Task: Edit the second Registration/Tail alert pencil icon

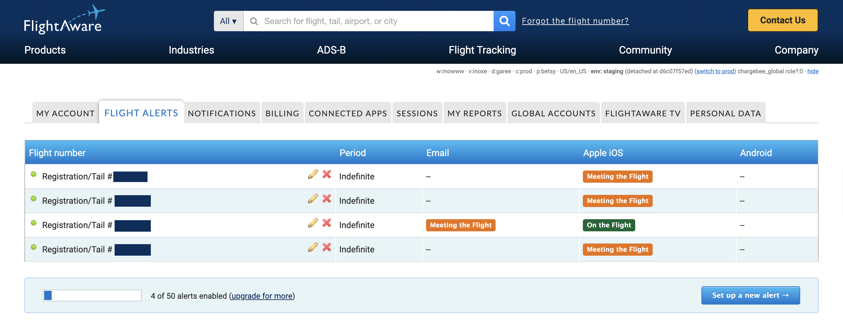Action: (313, 198)
